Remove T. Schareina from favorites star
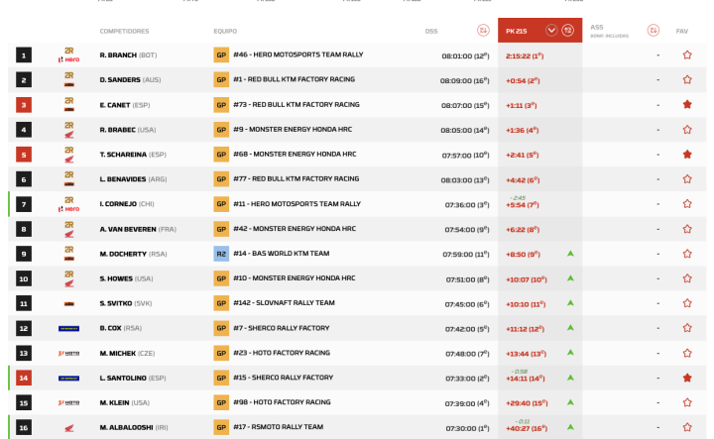 click(x=687, y=155)
